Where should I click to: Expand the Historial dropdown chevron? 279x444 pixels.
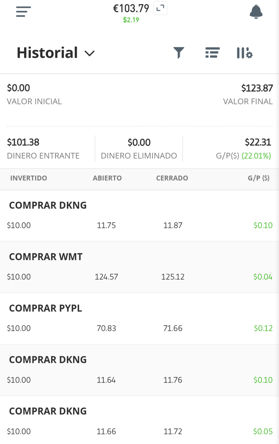89,53
